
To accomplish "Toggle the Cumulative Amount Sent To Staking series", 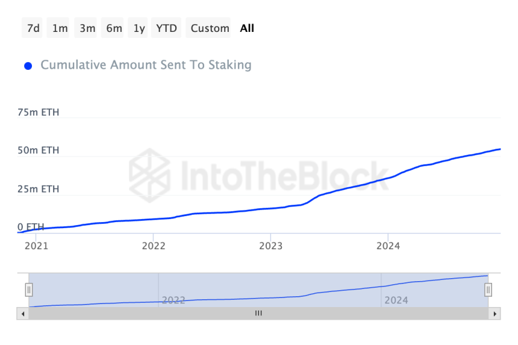I will (x=146, y=65).
